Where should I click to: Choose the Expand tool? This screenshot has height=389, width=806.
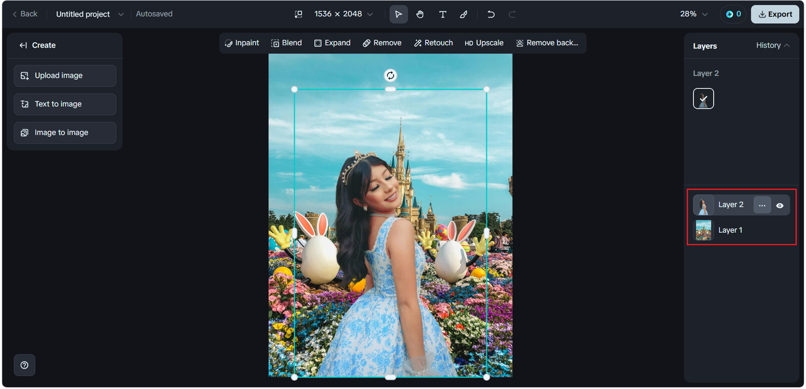[332, 43]
